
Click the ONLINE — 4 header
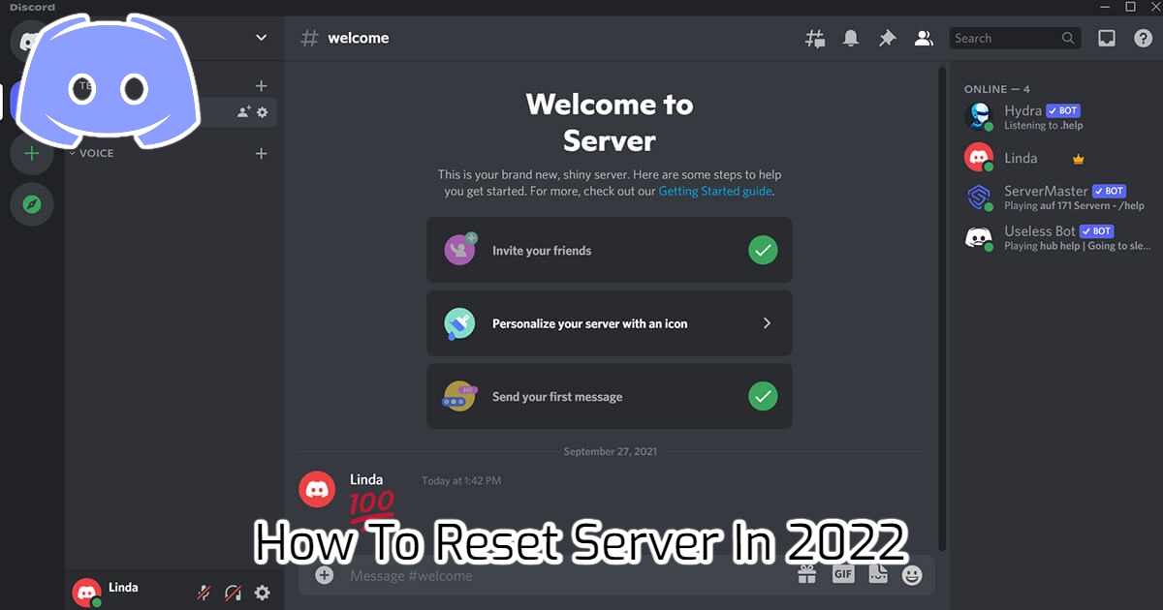coord(997,88)
